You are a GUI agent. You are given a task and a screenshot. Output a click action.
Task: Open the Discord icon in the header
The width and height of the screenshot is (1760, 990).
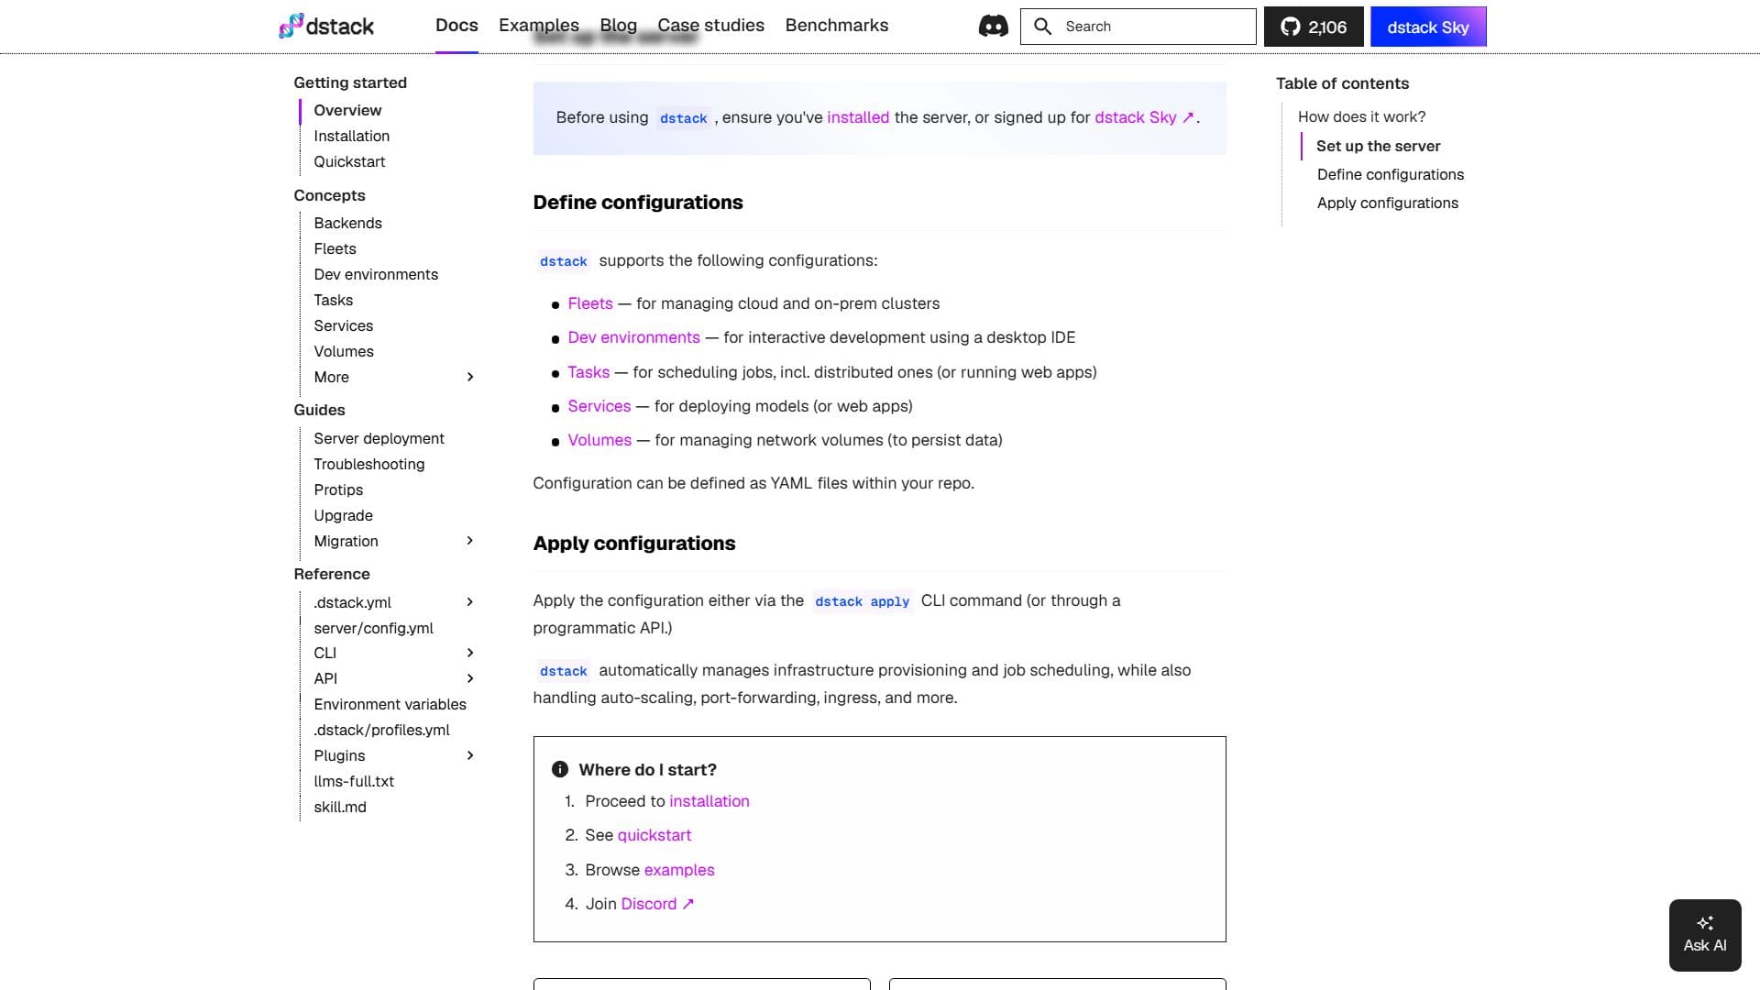point(993,26)
